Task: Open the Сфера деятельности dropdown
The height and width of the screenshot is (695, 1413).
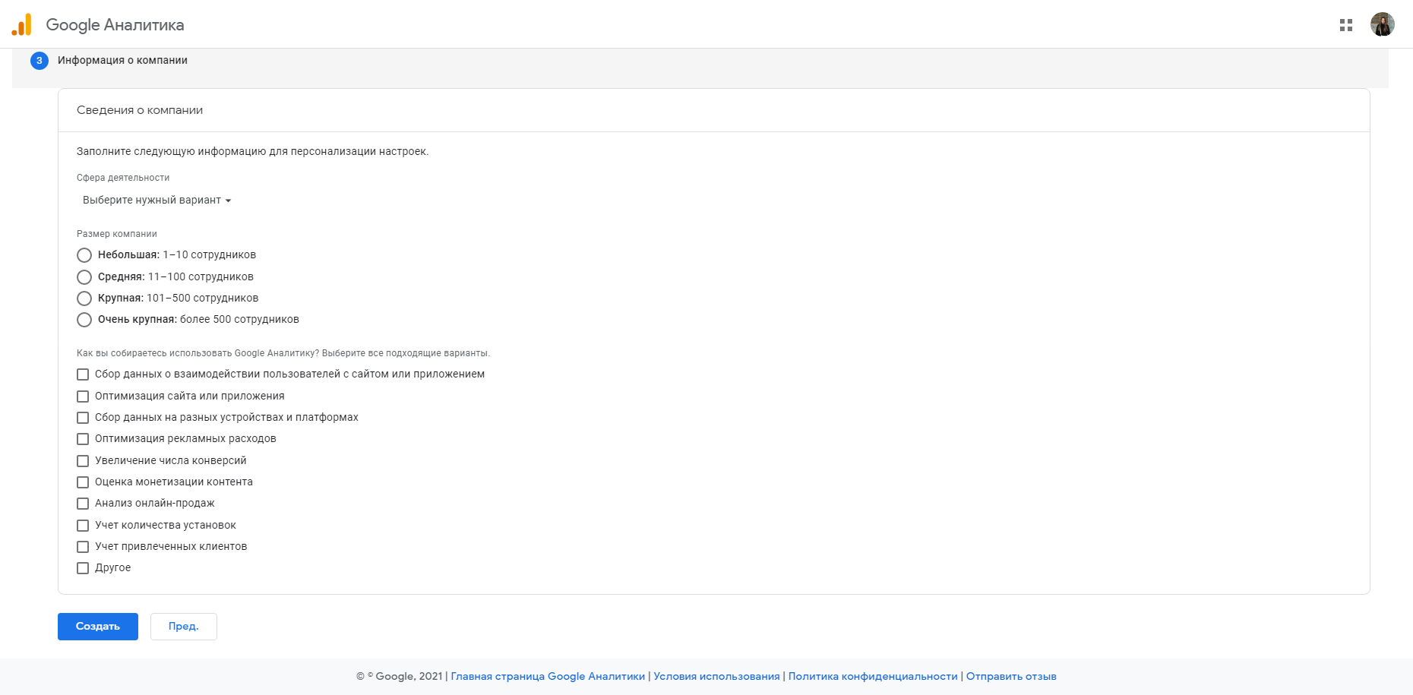Action: [x=157, y=200]
